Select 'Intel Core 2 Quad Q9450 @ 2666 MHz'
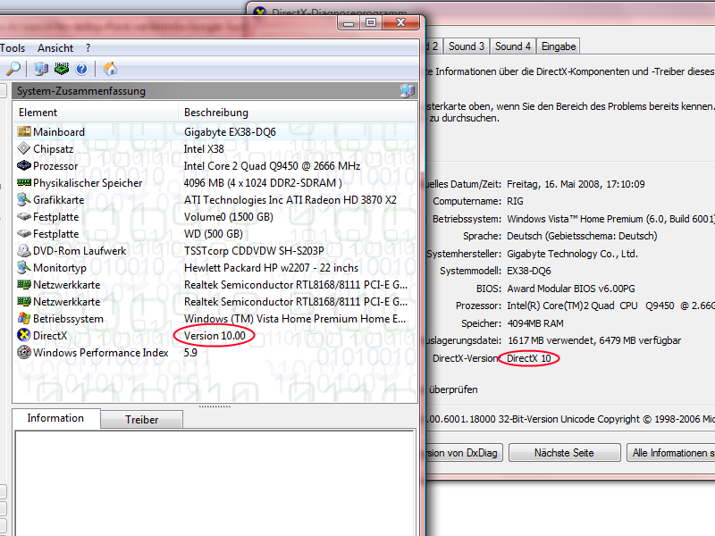The height and width of the screenshot is (536, 715). click(x=272, y=165)
